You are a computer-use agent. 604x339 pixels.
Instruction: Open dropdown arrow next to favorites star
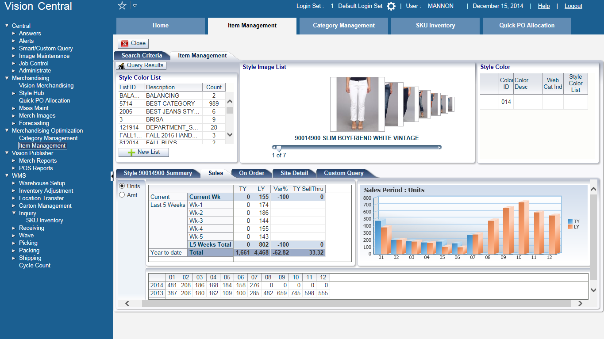[x=135, y=6]
